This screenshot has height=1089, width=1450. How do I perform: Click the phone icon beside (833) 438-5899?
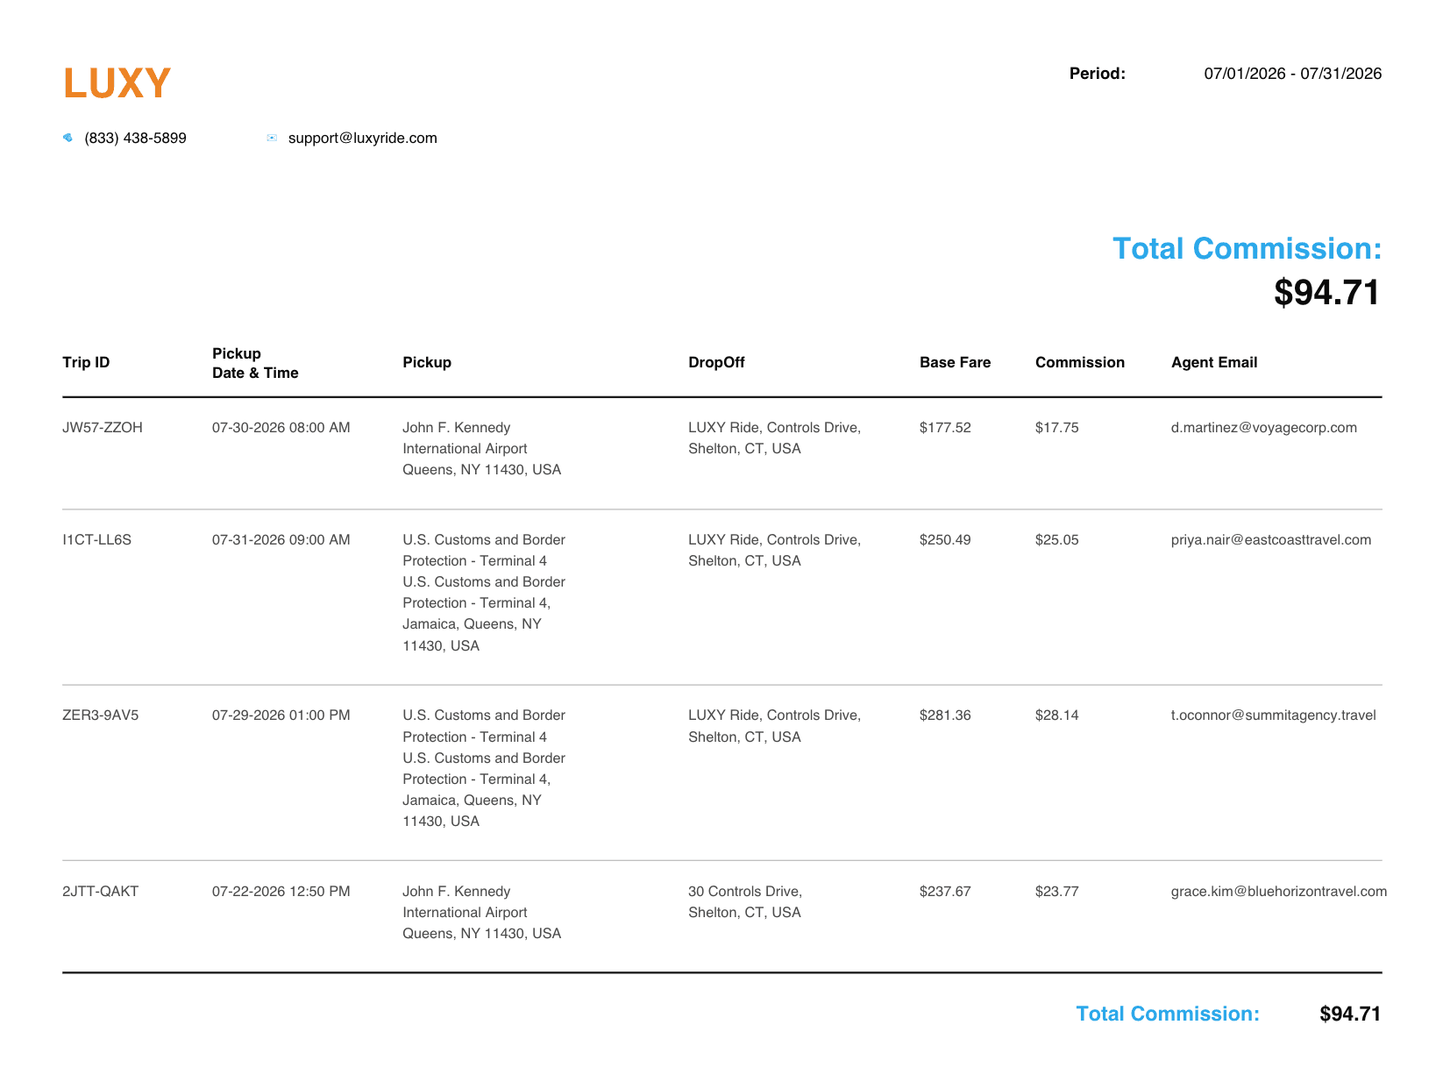pos(68,138)
